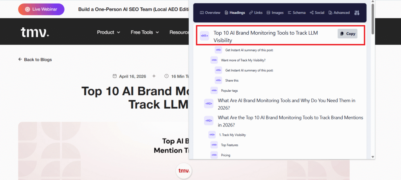Open the Resources menu item
This screenshot has height=180, width=401.
[x=179, y=32]
